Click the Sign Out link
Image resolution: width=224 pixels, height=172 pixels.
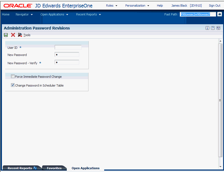pyautogui.click(x=215, y=6)
